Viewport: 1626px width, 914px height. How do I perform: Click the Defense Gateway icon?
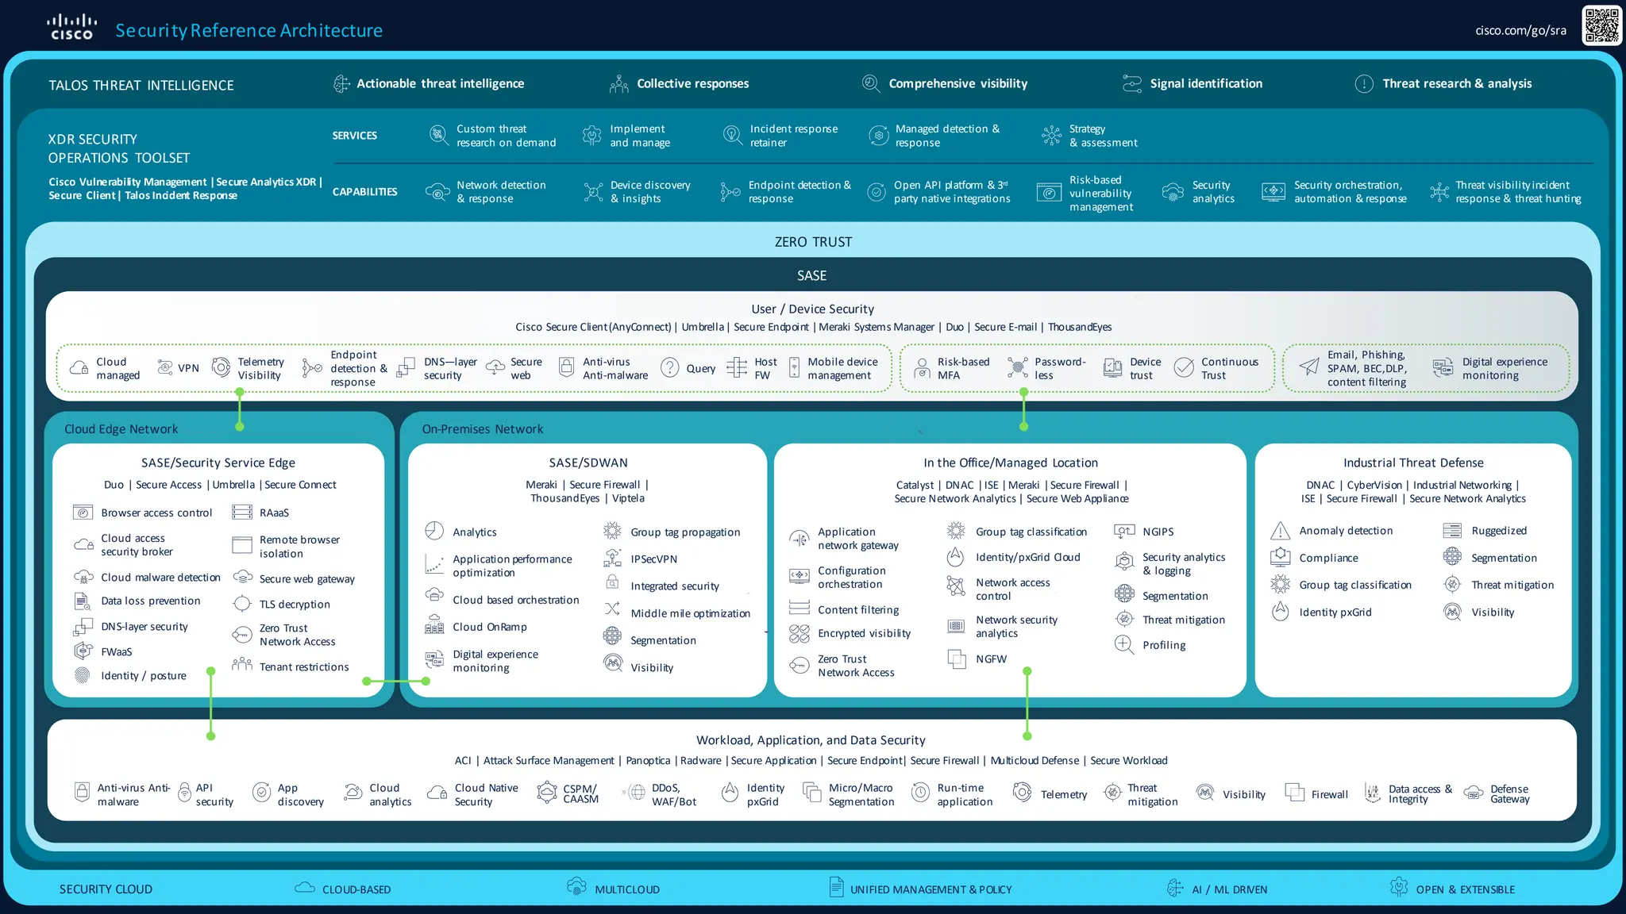tap(1474, 793)
